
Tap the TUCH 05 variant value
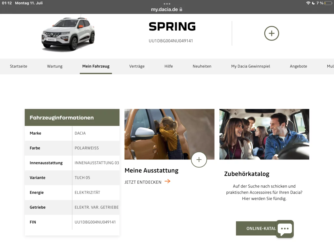[x=82, y=178]
